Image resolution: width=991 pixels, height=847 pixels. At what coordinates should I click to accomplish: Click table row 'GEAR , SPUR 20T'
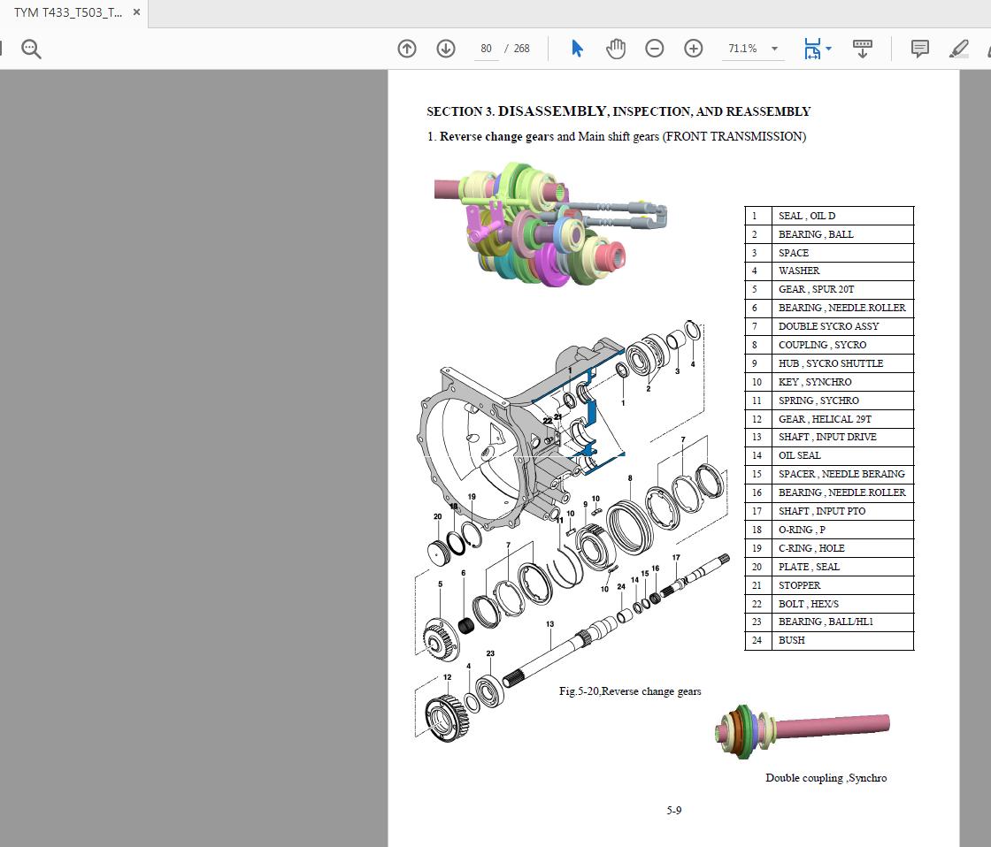(x=829, y=289)
